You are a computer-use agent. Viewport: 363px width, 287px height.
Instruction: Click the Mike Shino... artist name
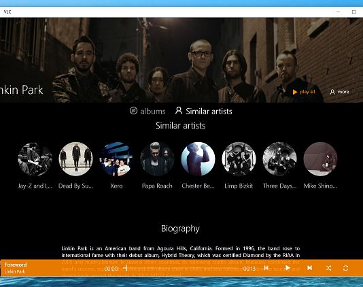click(320, 186)
